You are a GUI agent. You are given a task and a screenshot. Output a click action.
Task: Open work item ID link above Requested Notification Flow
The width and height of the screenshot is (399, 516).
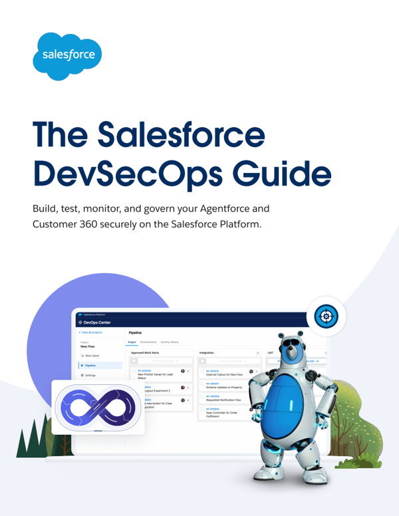click(x=212, y=396)
